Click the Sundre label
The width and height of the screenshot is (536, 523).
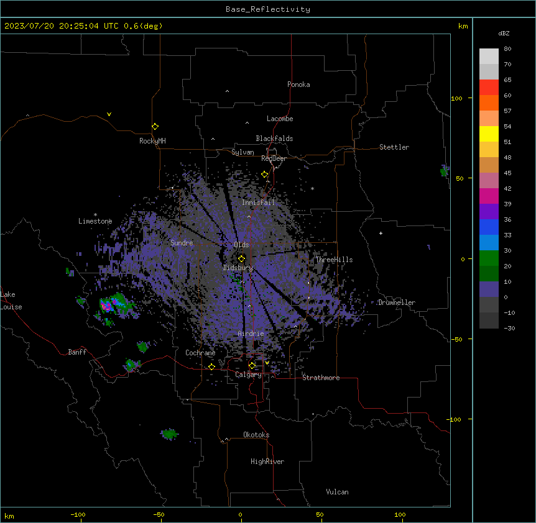(x=182, y=243)
